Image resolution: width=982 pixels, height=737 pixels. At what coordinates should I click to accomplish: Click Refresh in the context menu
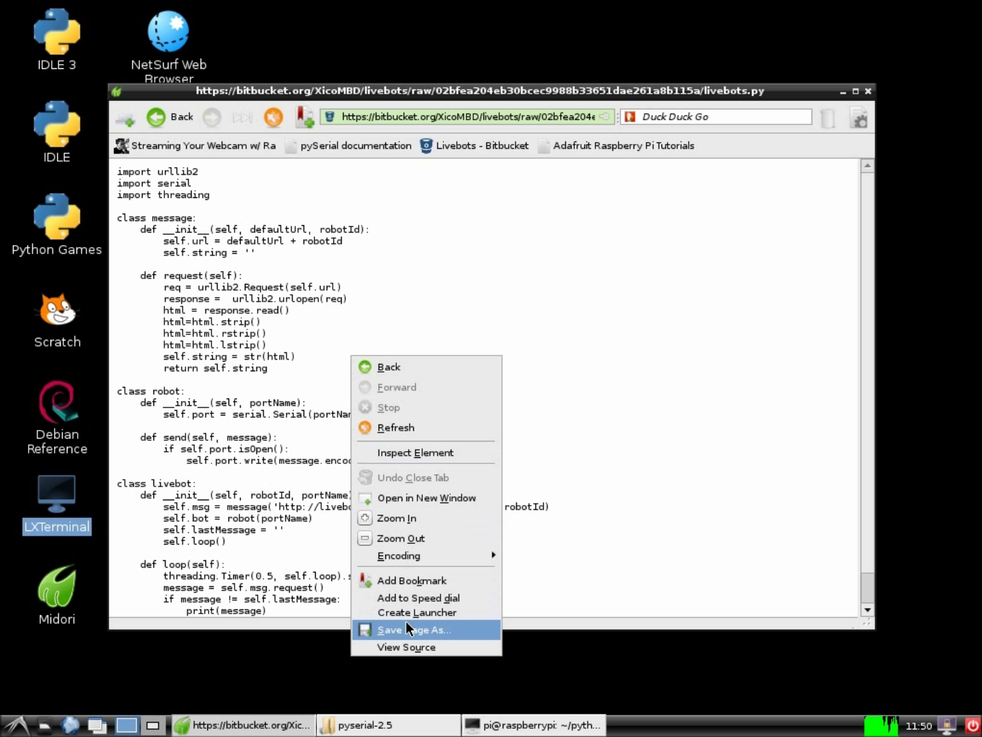tap(396, 428)
